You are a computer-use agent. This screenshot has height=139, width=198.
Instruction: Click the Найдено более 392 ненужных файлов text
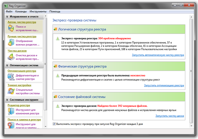(122, 106)
